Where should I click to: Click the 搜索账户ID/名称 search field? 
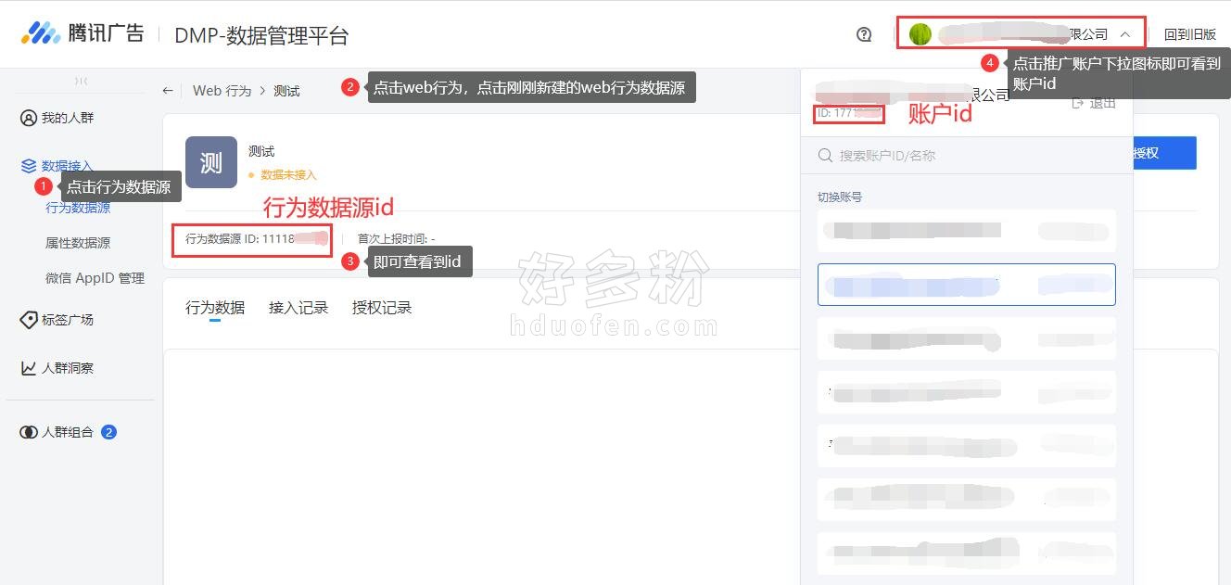(x=966, y=156)
